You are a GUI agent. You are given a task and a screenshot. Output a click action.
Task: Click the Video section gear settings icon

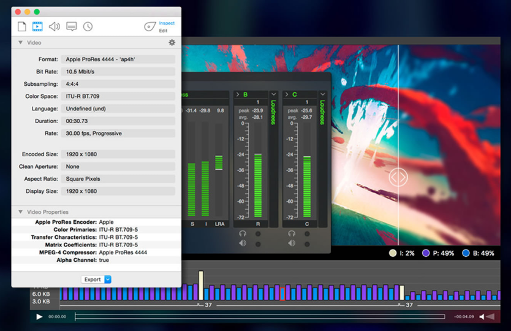coord(172,43)
